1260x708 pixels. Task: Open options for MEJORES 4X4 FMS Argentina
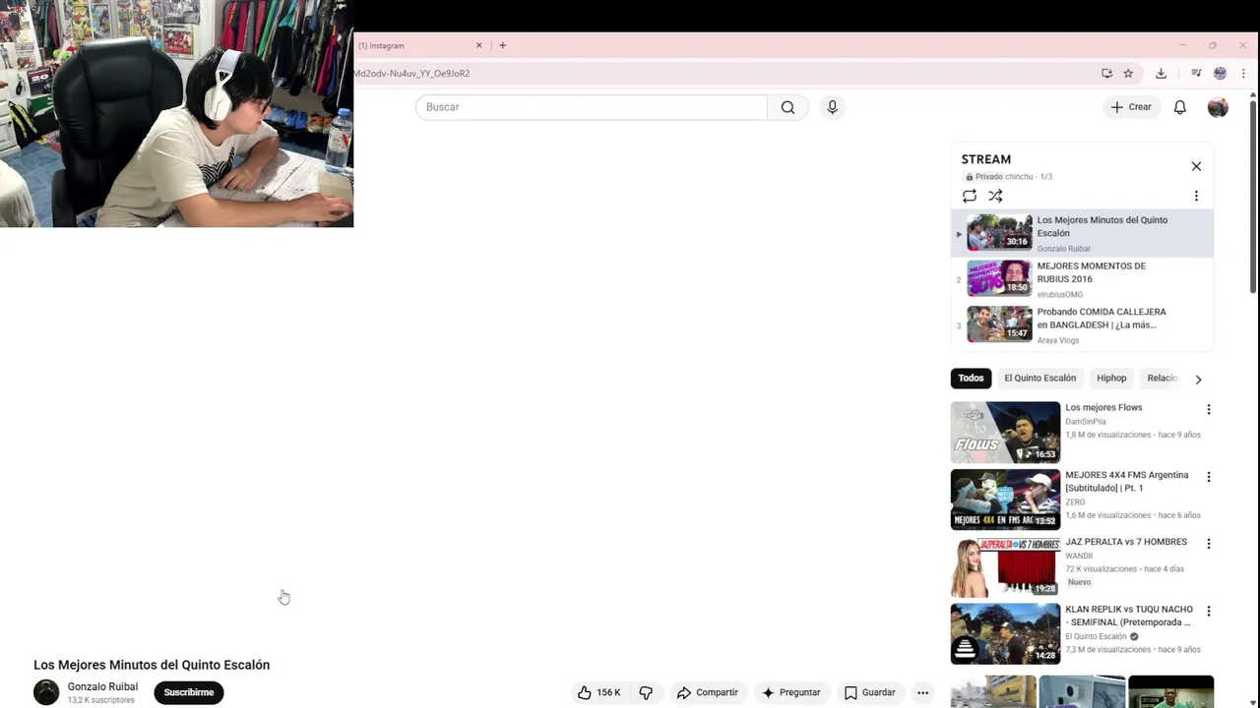1209,477
